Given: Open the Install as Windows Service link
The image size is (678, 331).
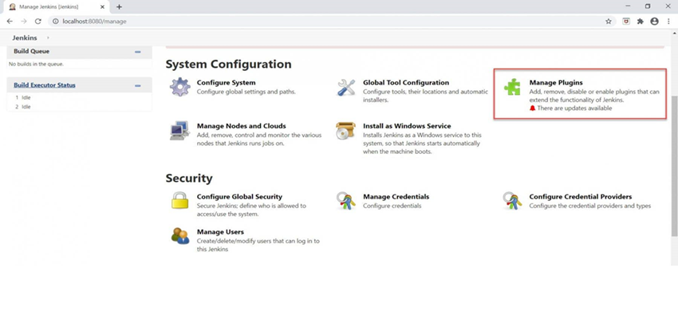Looking at the screenshot, I should [x=407, y=126].
